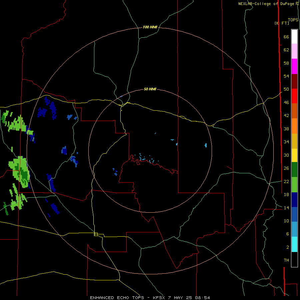Click the "54" legend value

coord(286,76)
